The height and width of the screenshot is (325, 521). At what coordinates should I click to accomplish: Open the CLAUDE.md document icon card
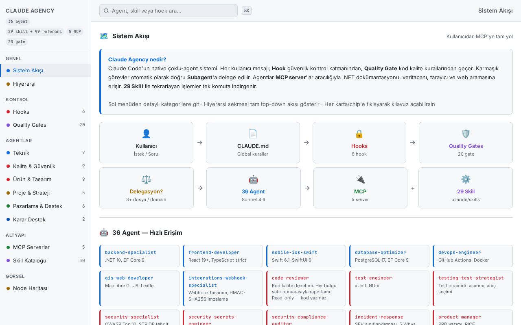(253, 143)
